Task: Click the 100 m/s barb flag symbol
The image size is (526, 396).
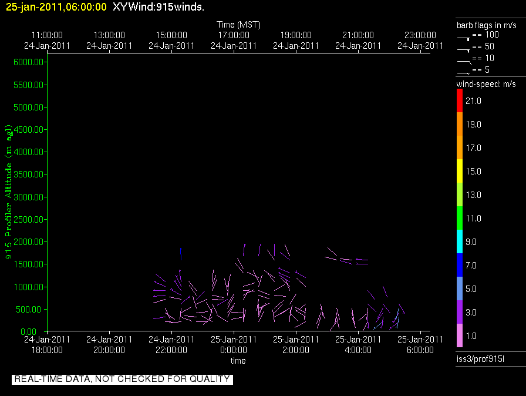Action: click(x=463, y=39)
